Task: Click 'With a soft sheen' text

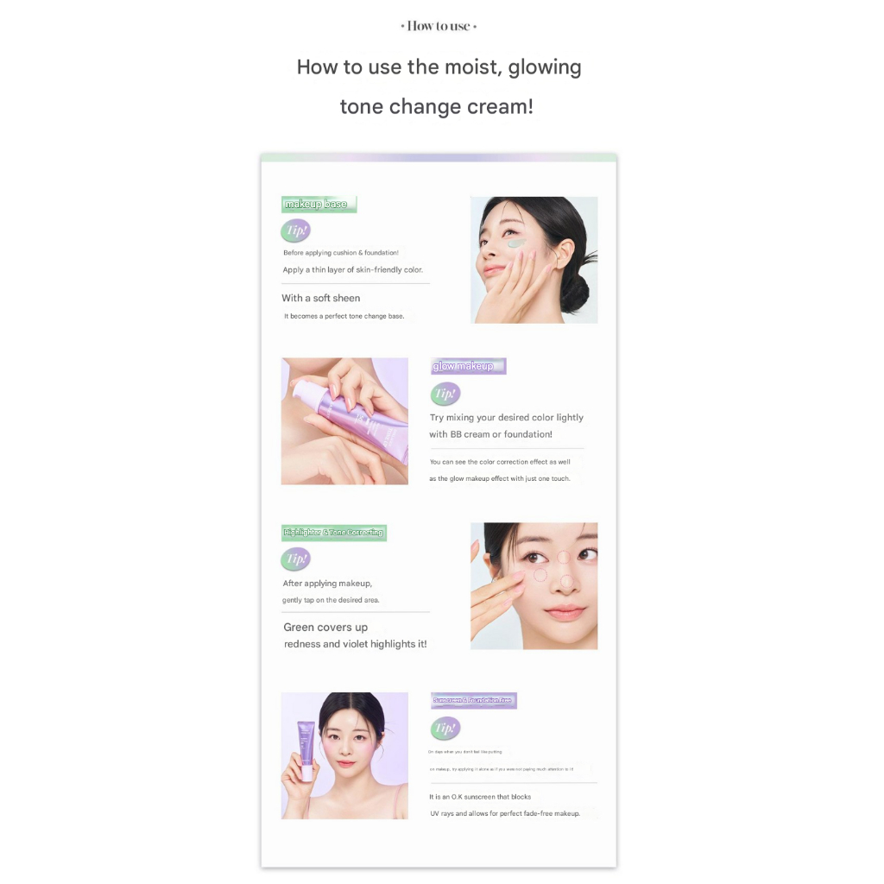Action: (x=321, y=298)
